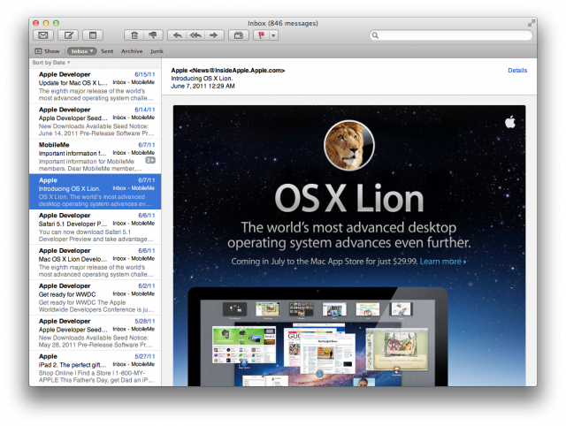This screenshot has width=566, height=426.
Task: Follow the Learn more link
Action: pyautogui.click(x=442, y=261)
